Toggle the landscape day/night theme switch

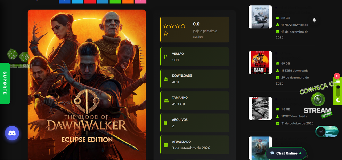coord(327,132)
